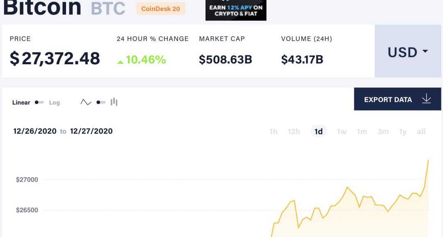Select the 12h time range

tap(294, 132)
